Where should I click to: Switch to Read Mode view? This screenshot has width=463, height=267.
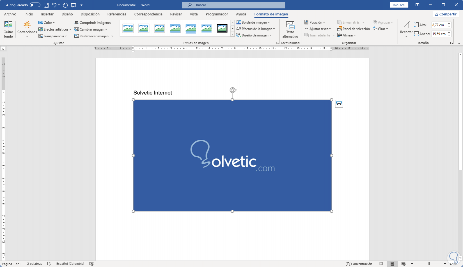pyautogui.click(x=381, y=264)
